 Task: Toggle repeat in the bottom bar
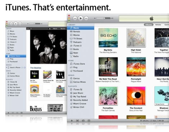click(x=83, y=121)
